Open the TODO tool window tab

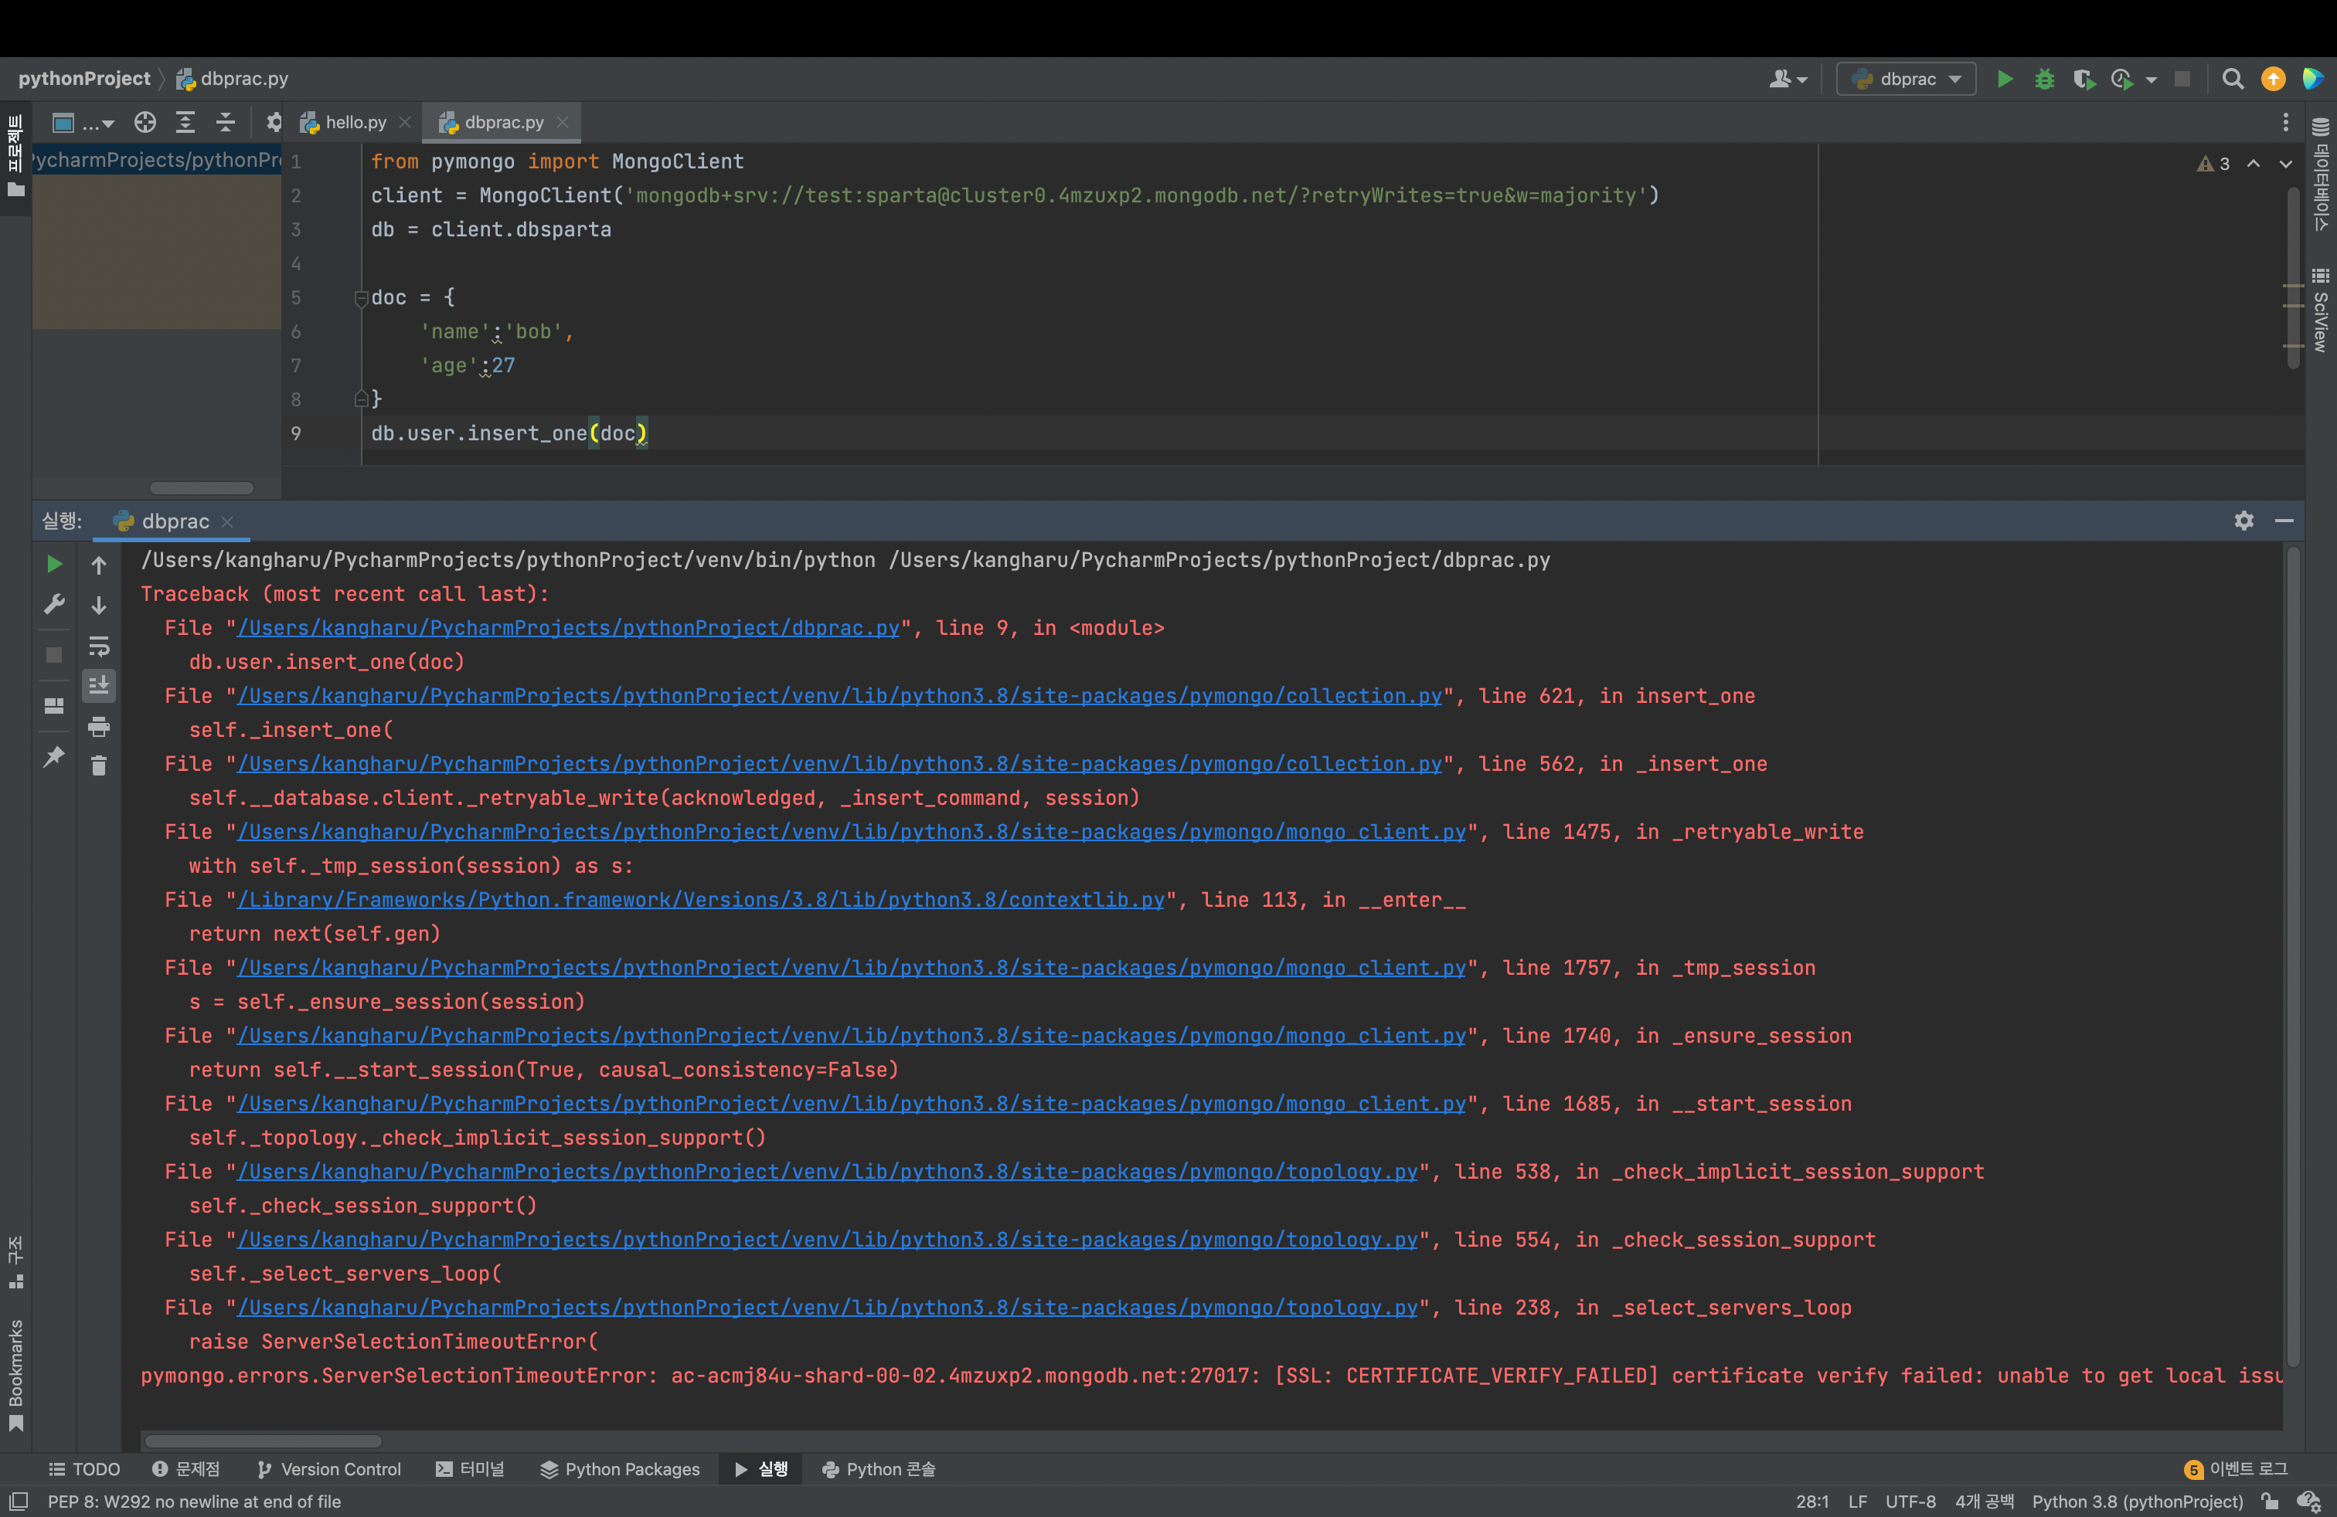[x=84, y=1469]
